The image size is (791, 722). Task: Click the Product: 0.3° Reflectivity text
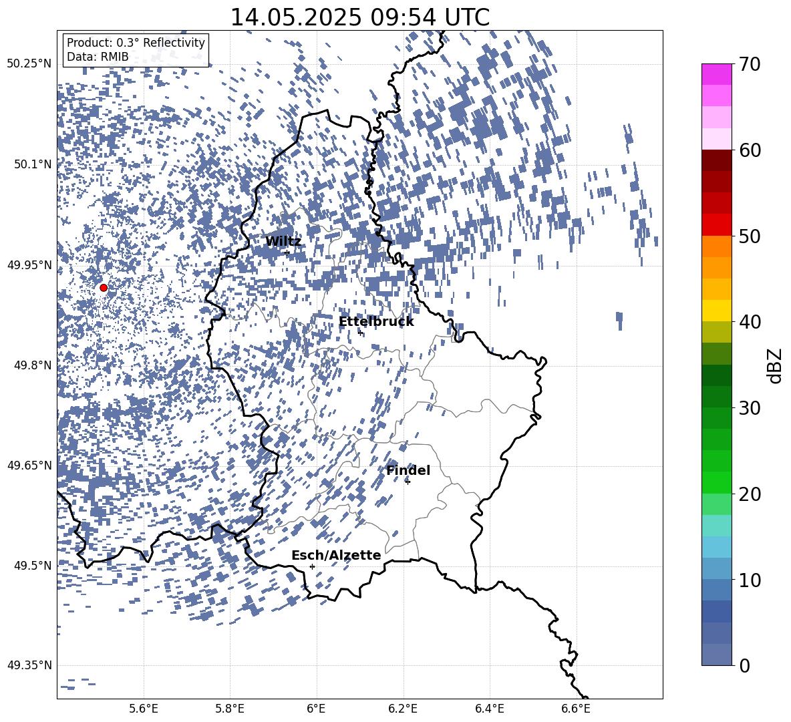point(136,42)
